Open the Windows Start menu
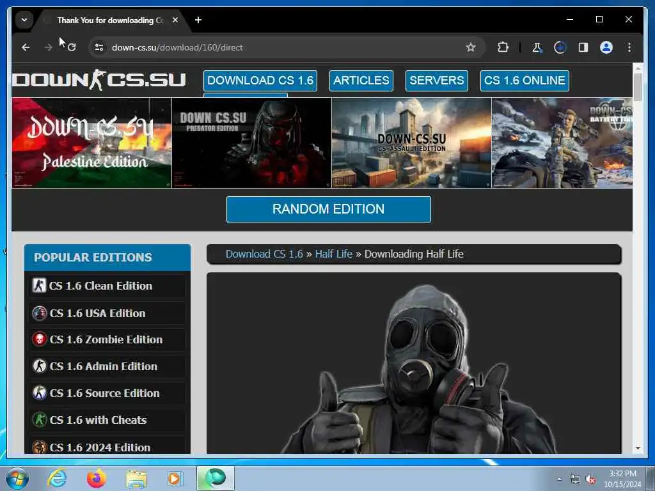The image size is (655, 491). (x=17, y=478)
